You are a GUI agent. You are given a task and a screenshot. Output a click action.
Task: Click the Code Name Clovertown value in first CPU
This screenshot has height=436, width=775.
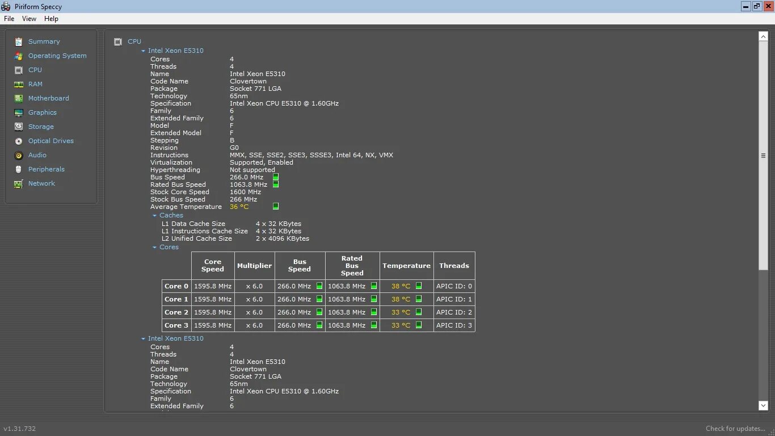coord(248,81)
